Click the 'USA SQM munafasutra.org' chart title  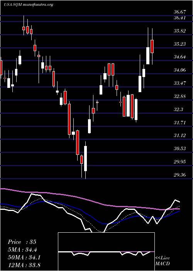click(29, 5)
